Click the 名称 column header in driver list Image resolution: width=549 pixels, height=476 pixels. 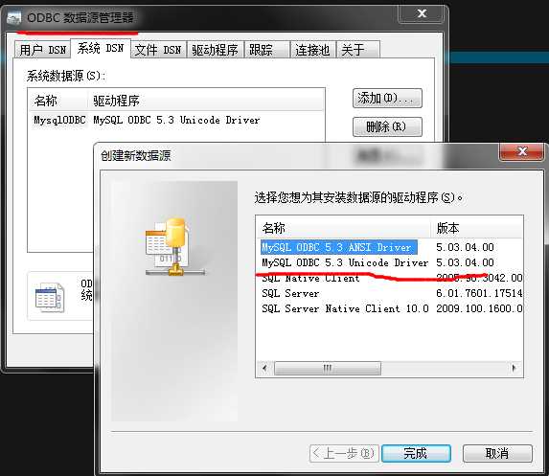(344, 228)
